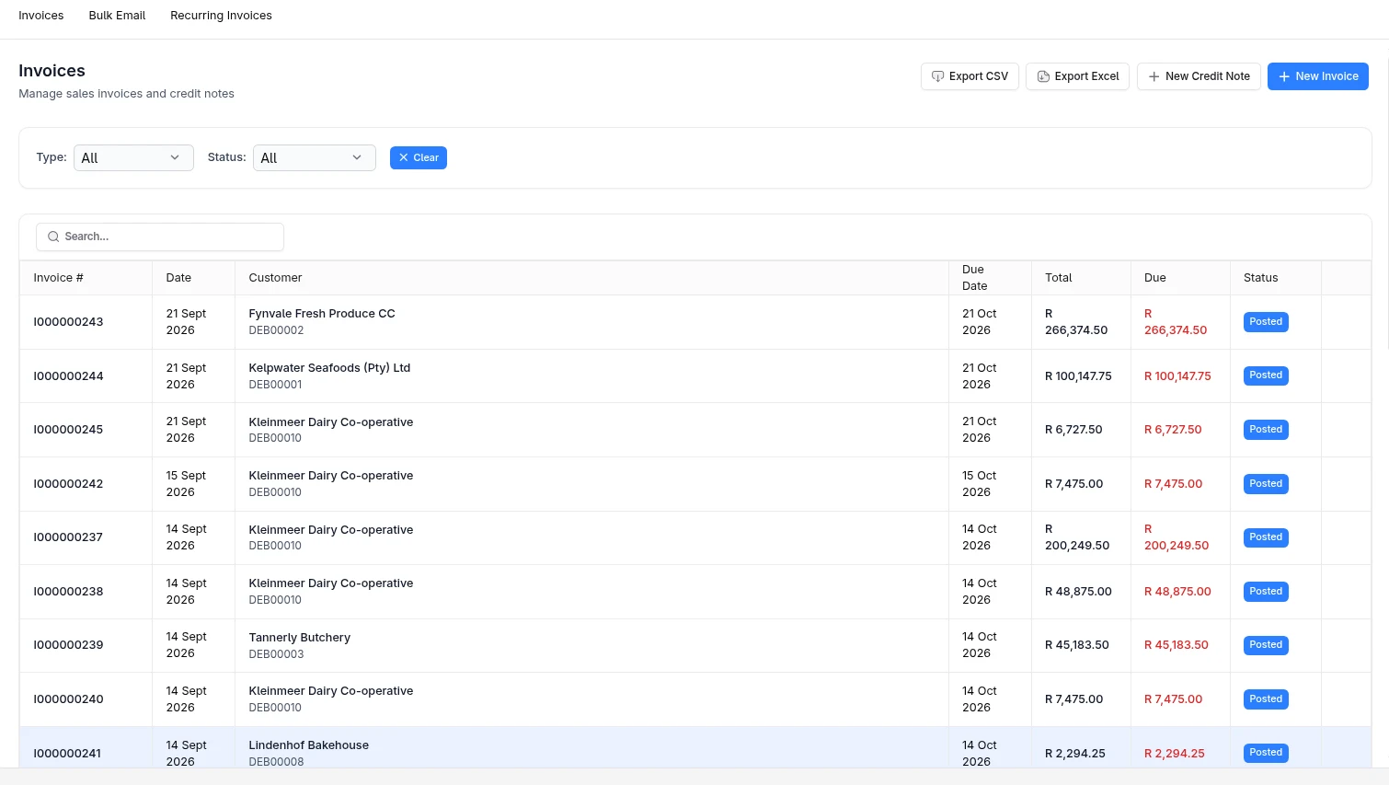Open the Status filter dropdown
Image resolution: width=1389 pixels, height=785 pixels.
[x=314, y=157]
